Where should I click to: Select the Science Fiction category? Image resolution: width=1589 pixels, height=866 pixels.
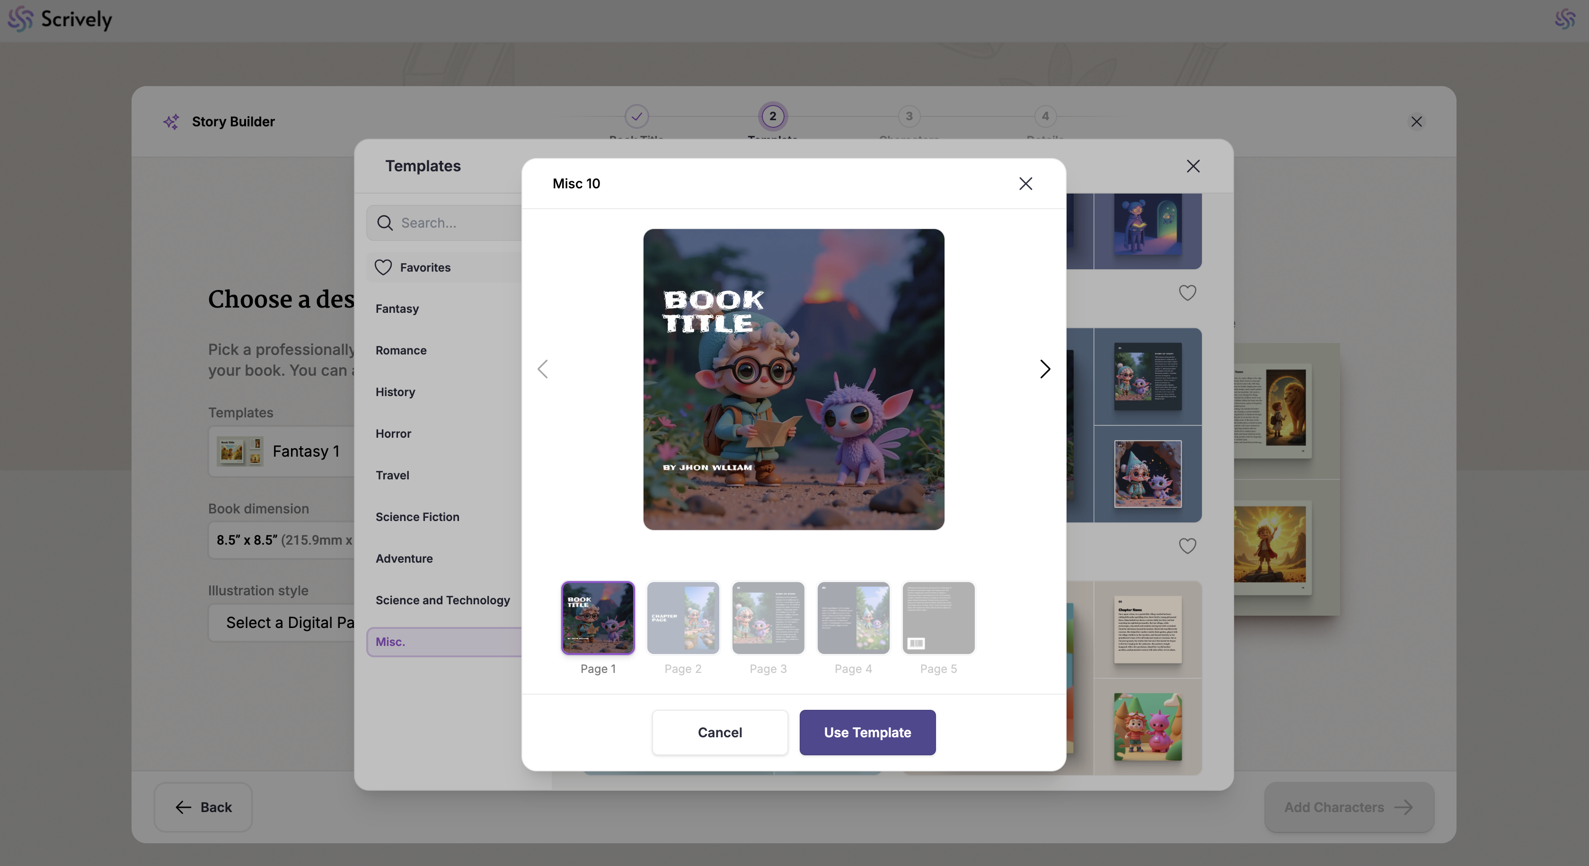pyautogui.click(x=417, y=517)
